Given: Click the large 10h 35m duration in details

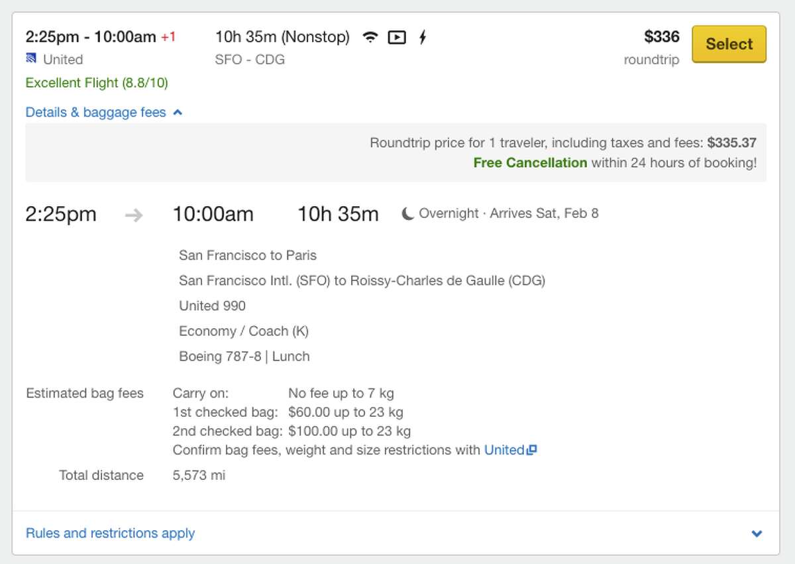Looking at the screenshot, I should pos(338,214).
